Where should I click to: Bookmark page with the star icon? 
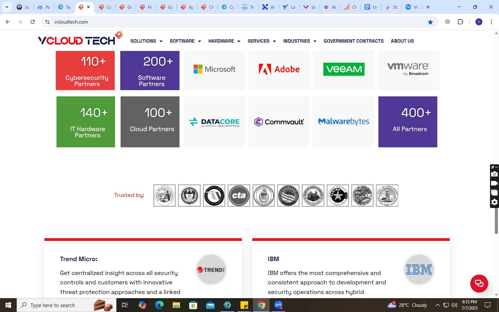[x=430, y=22]
